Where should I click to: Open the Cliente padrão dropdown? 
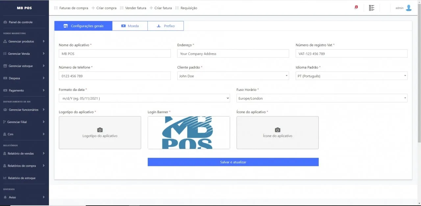233,76
